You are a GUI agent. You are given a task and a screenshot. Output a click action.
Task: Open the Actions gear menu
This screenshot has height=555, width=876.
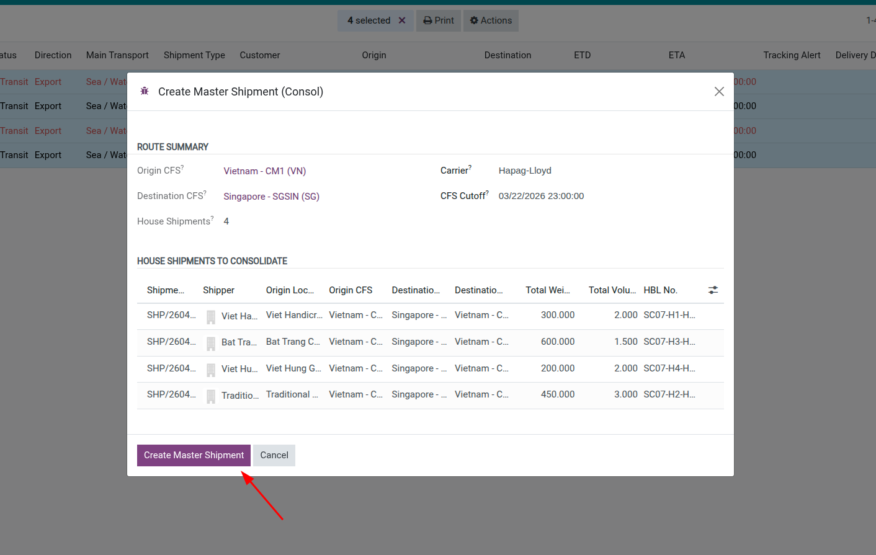click(491, 20)
